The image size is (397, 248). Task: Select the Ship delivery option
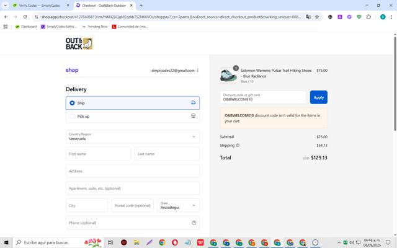(133, 103)
